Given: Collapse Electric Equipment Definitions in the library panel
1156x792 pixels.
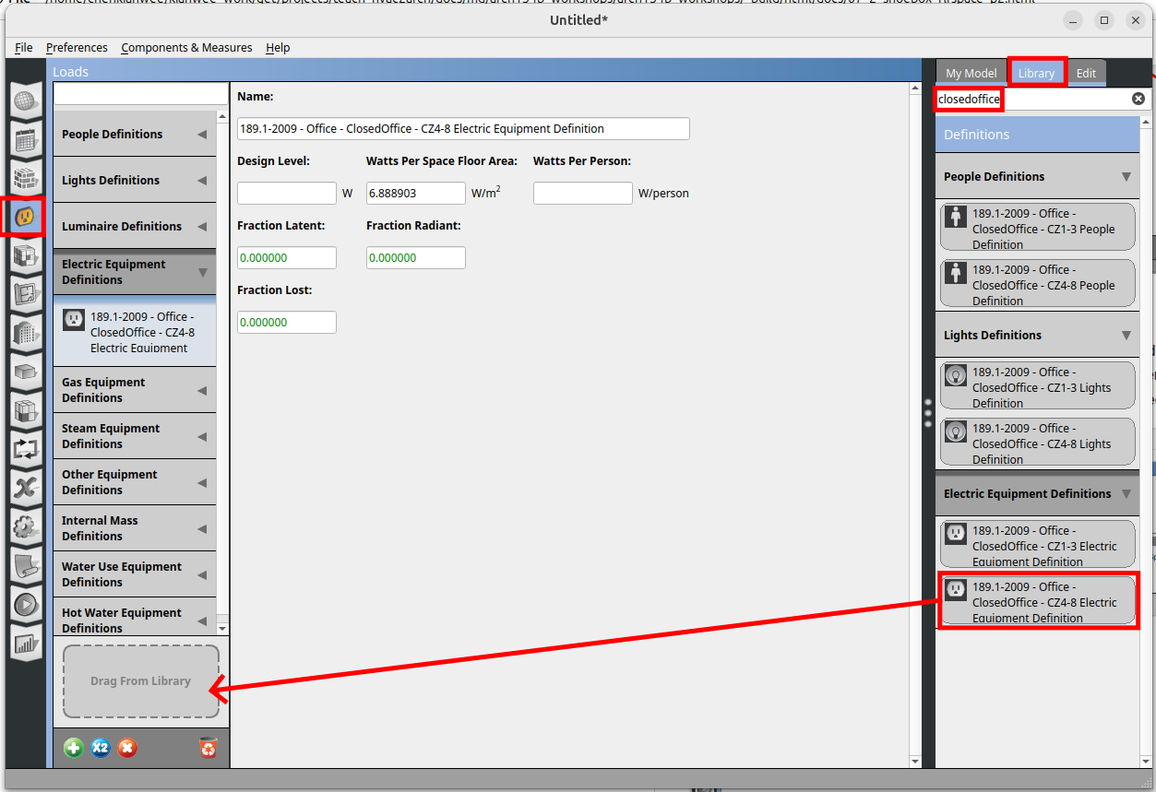Looking at the screenshot, I should [x=1126, y=494].
